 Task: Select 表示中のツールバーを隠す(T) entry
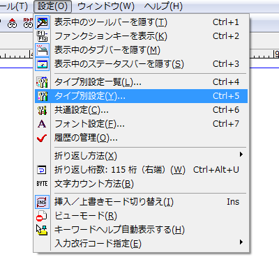pyautogui.click(x=141, y=22)
